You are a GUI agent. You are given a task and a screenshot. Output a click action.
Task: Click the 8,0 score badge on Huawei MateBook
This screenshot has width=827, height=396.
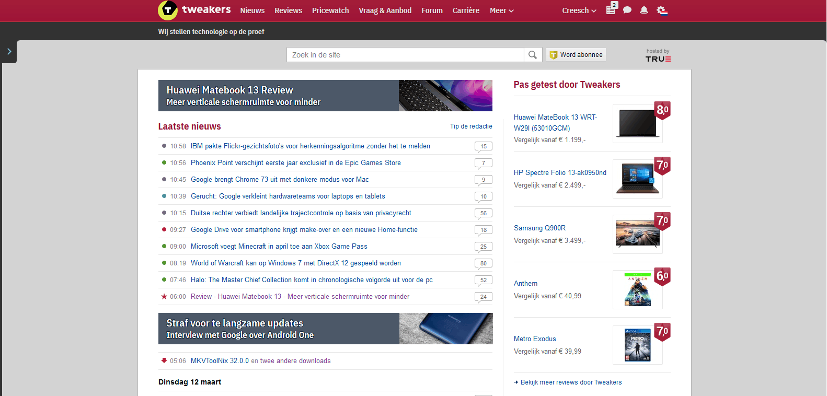[x=662, y=110]
